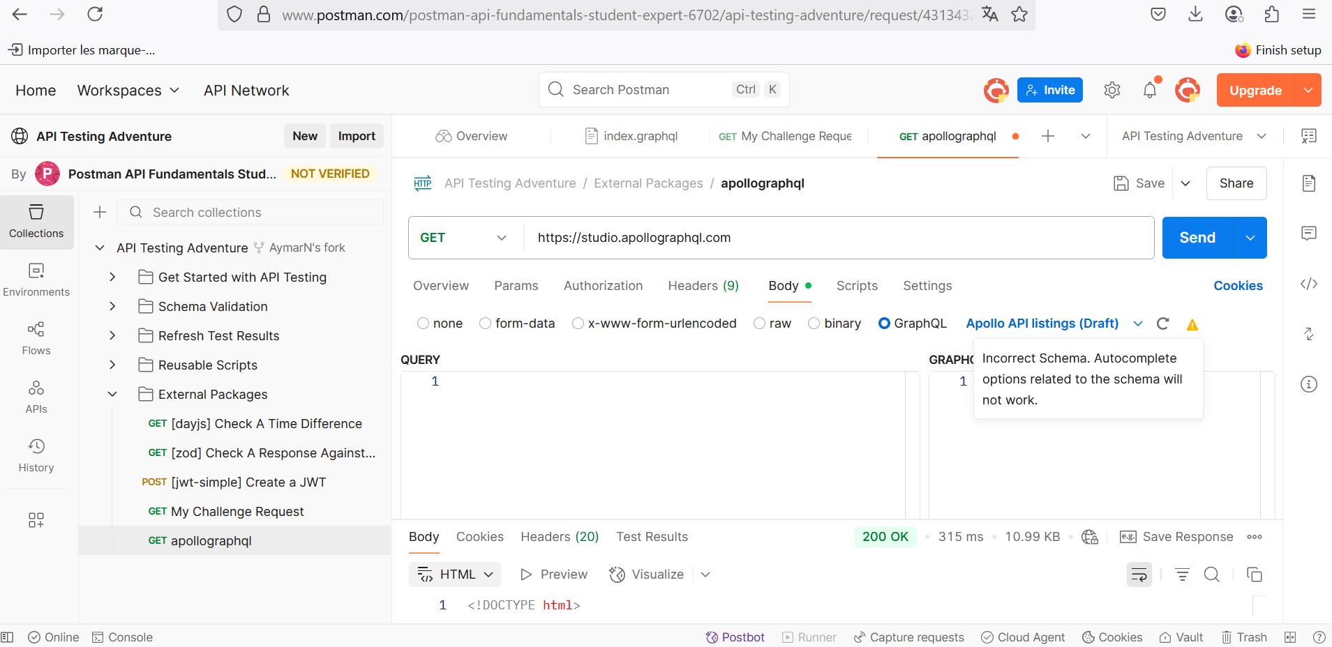Image resolution: width=1332 pixels, height=647 pixels.
Task: Click Save Response
Action: click(x=1176, y=537)
